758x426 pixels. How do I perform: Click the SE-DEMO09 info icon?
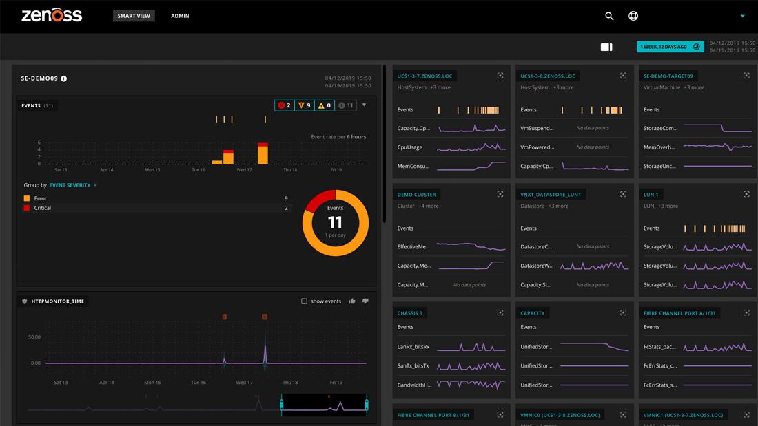(x=64, y=78)
